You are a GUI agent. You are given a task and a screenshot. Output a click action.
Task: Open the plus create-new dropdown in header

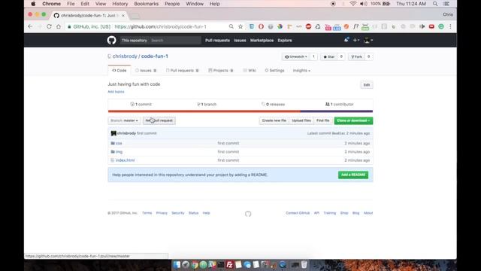(355, 40)
